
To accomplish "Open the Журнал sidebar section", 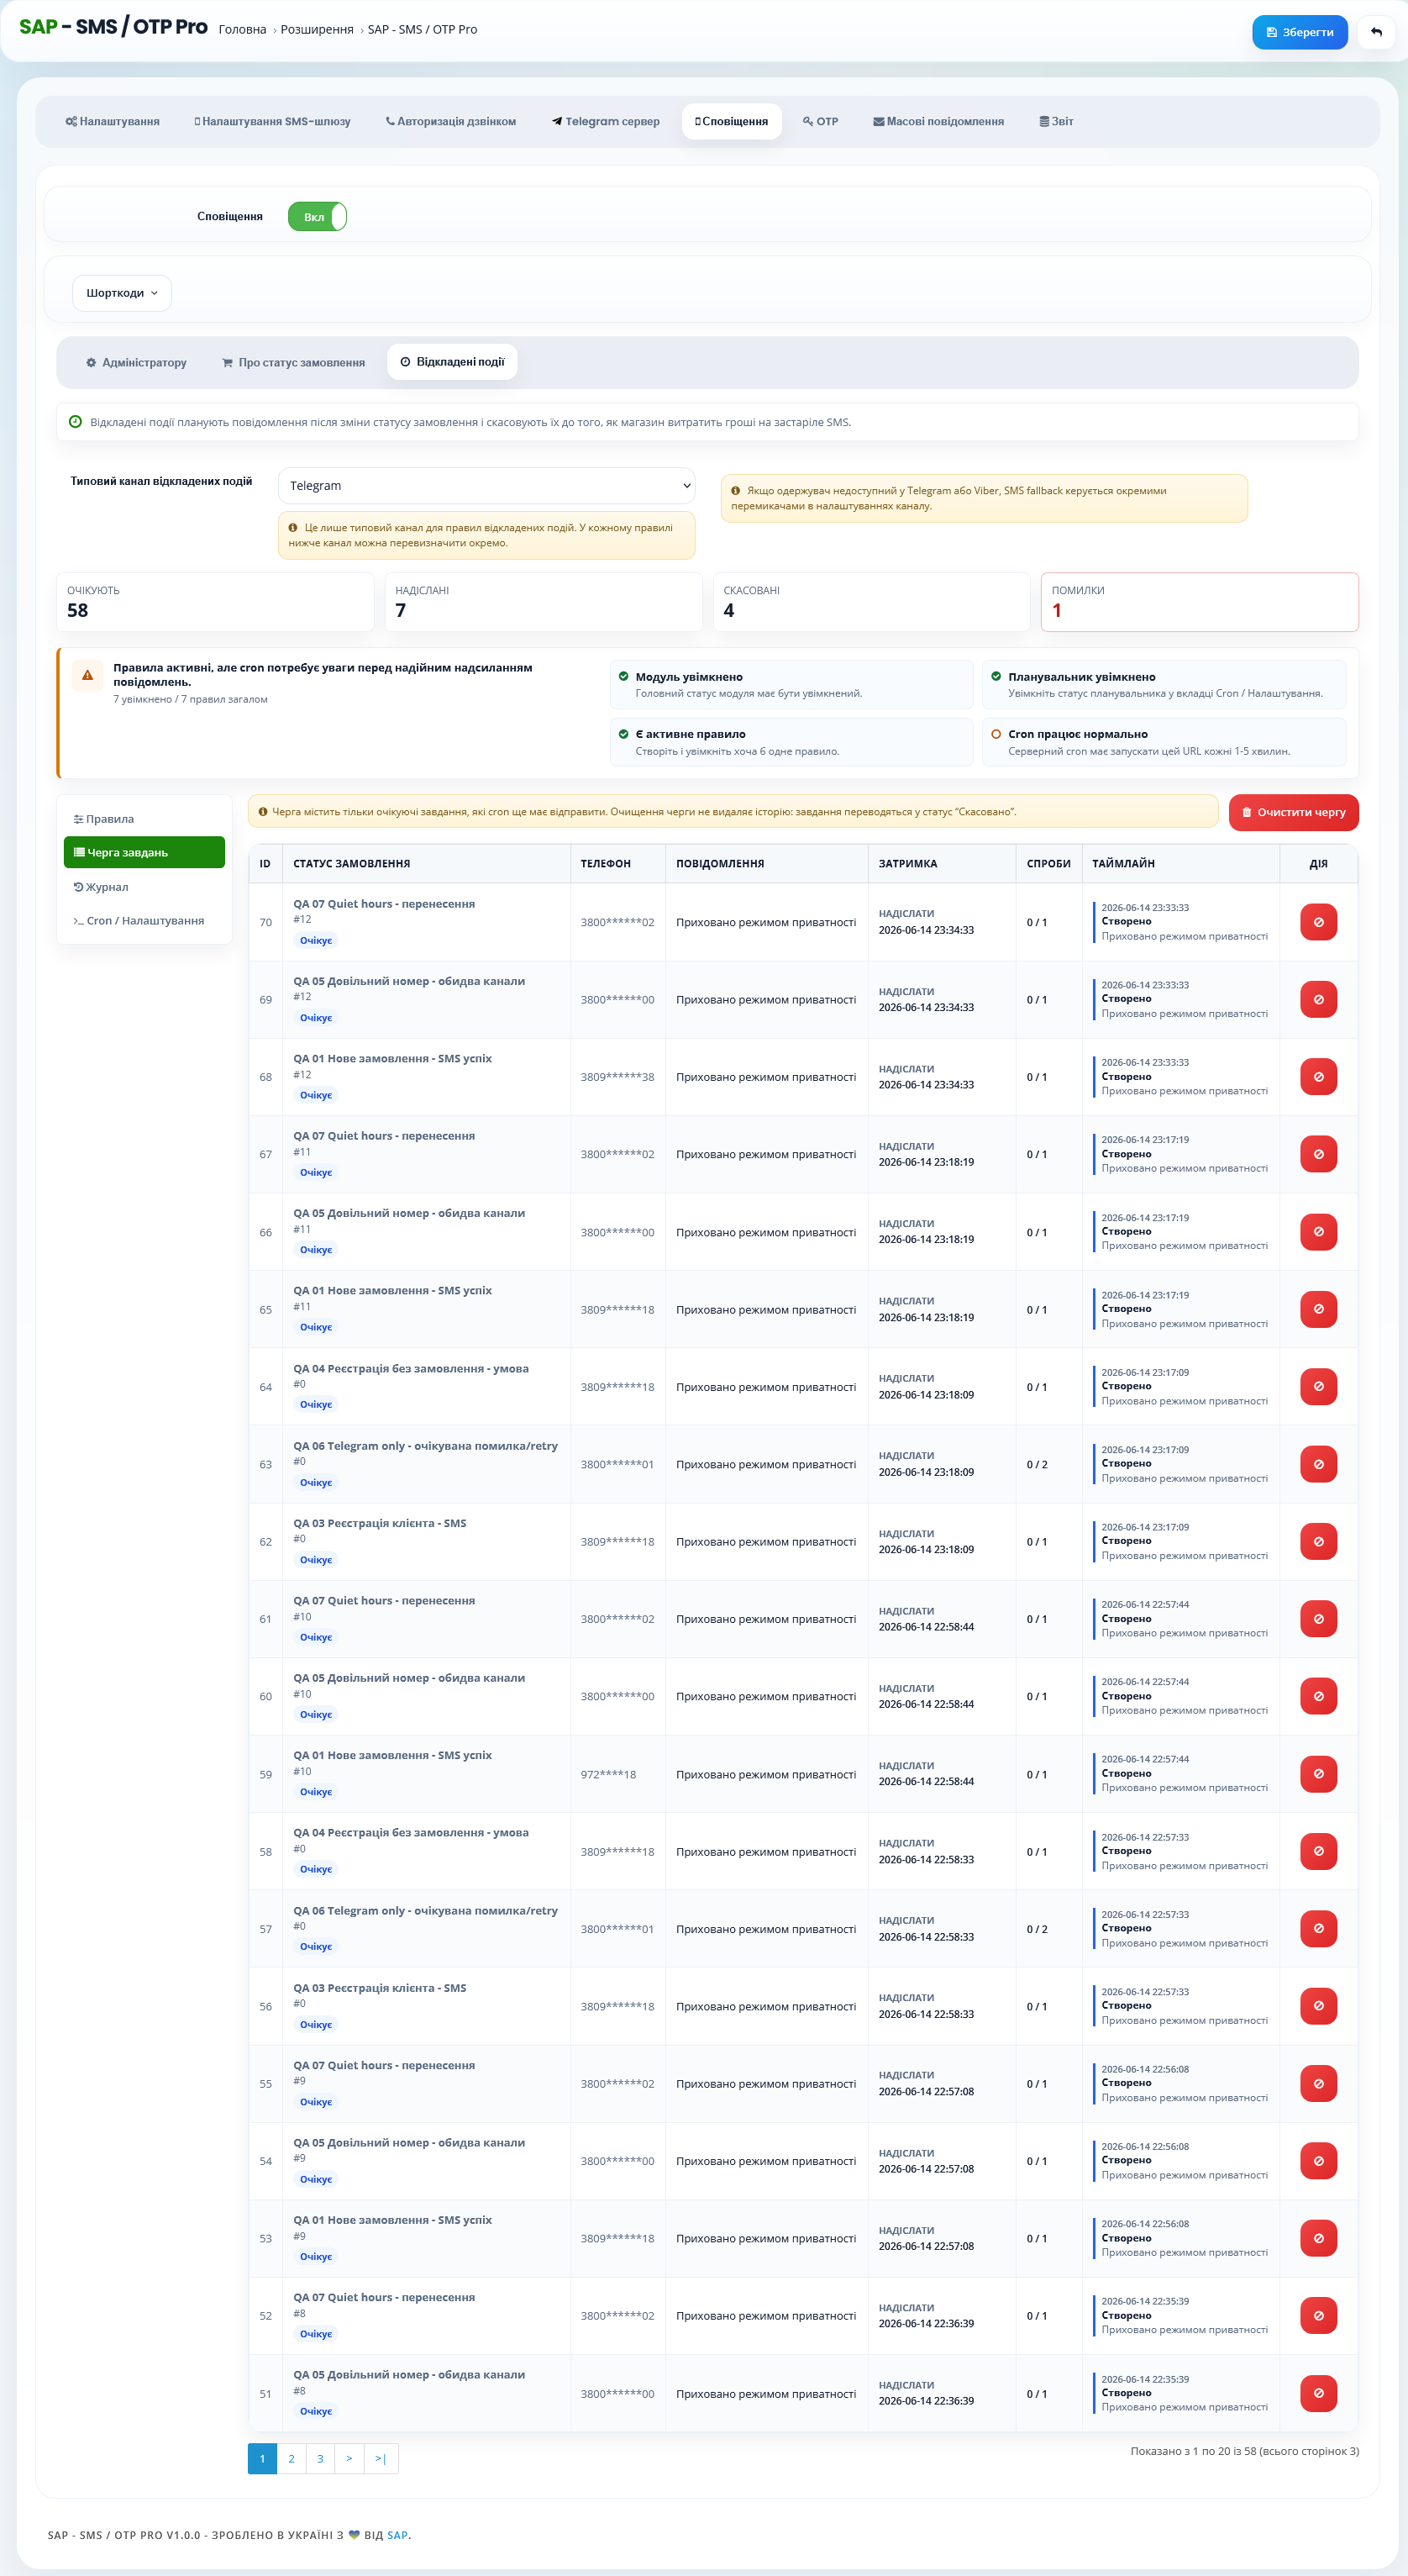I will point(144,887).
